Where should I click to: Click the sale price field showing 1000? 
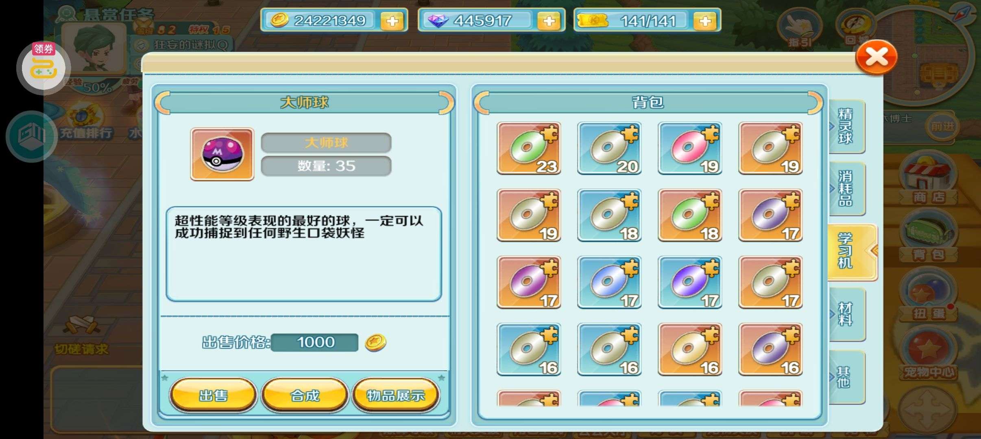(315, 342)
